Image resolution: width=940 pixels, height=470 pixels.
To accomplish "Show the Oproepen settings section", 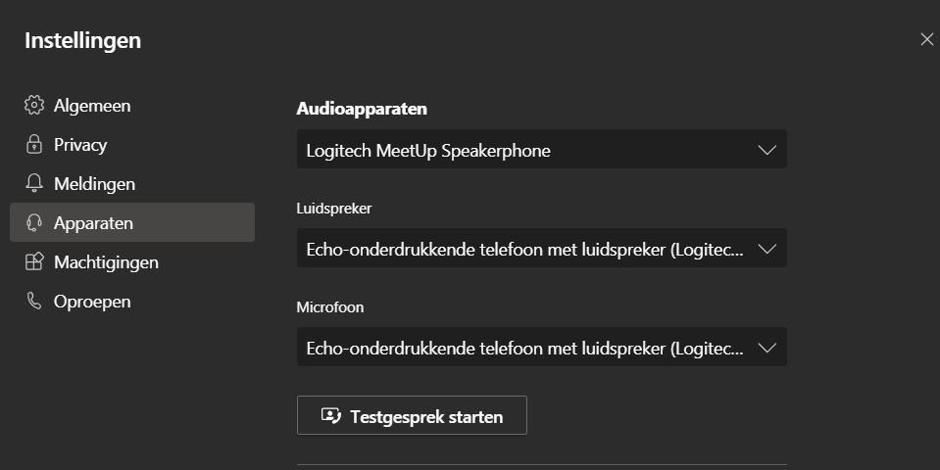I will 92,302.
